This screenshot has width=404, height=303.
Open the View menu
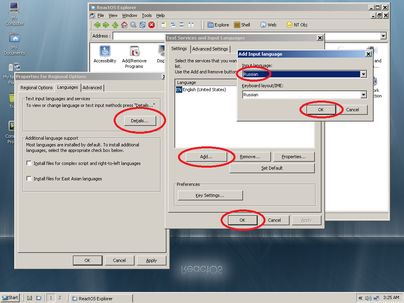[x=113, y=15]
